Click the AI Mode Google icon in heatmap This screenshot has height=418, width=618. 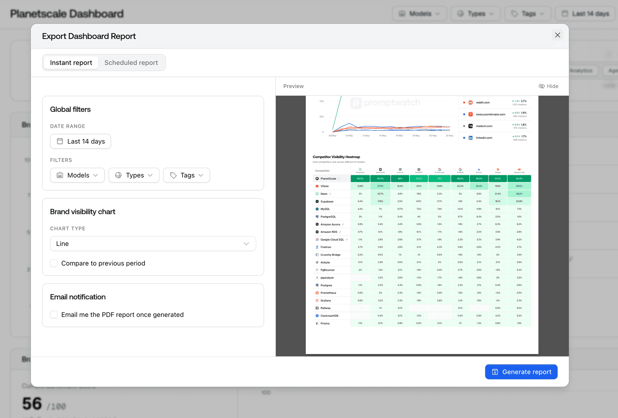point(460,169)
